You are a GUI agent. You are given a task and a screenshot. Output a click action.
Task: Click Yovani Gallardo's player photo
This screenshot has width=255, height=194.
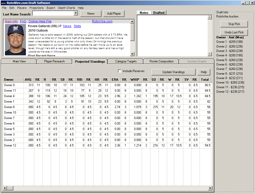[15, 40]
